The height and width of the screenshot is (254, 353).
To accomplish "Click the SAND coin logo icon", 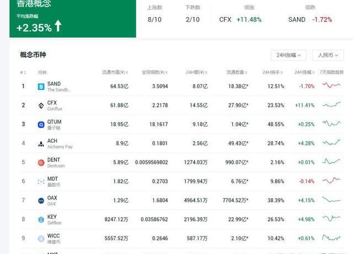I will coord(41,87).
